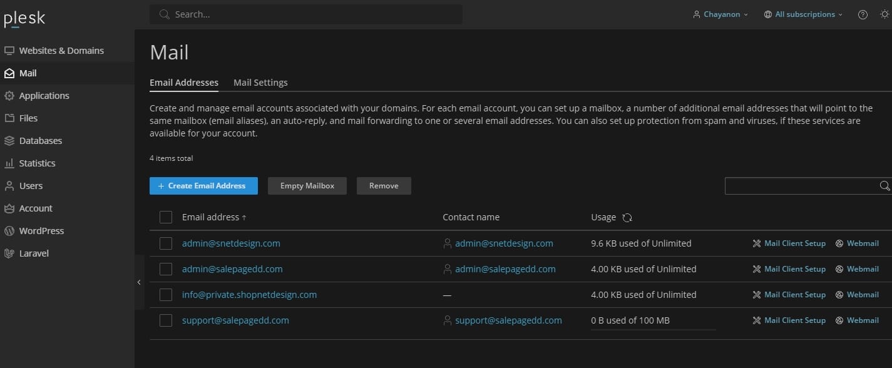Focus the top Search field

tap(306, 14)
